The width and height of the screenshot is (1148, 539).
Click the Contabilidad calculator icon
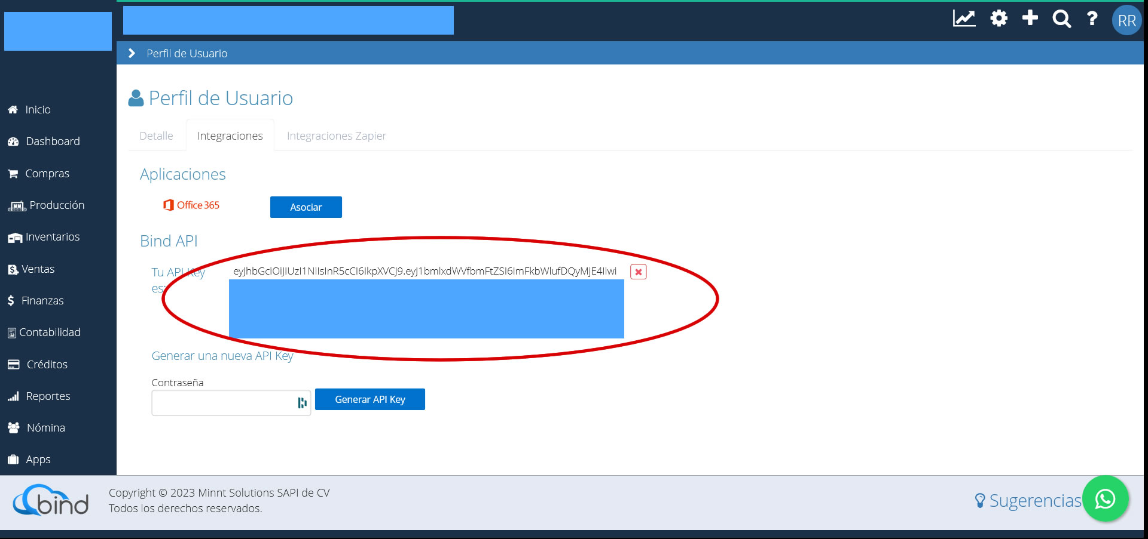[x=12, y=333]
